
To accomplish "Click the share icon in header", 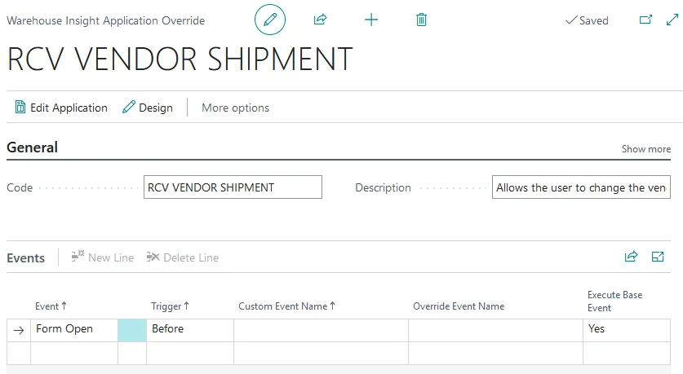I will 321,20.
